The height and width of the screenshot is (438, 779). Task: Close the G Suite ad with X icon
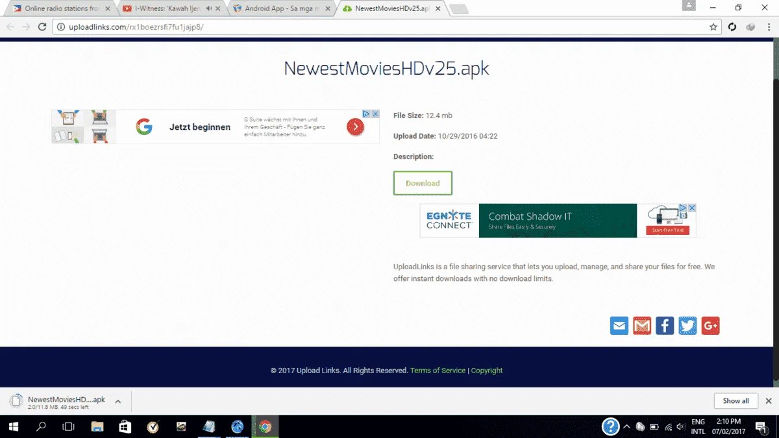375,114
